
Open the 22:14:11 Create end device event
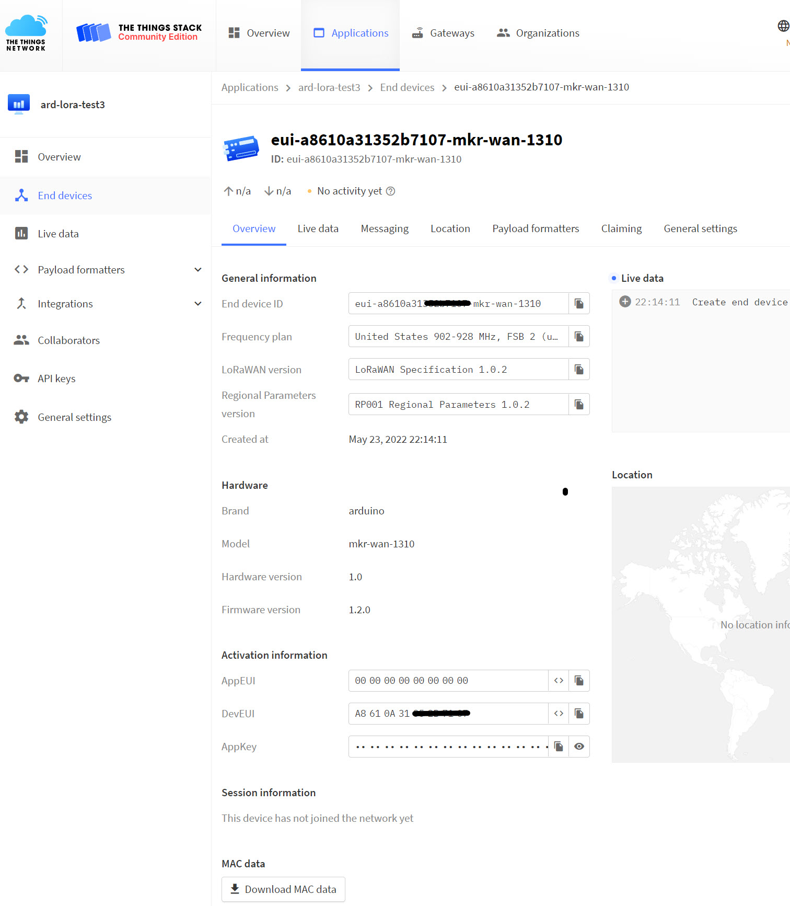coord(703,302)
